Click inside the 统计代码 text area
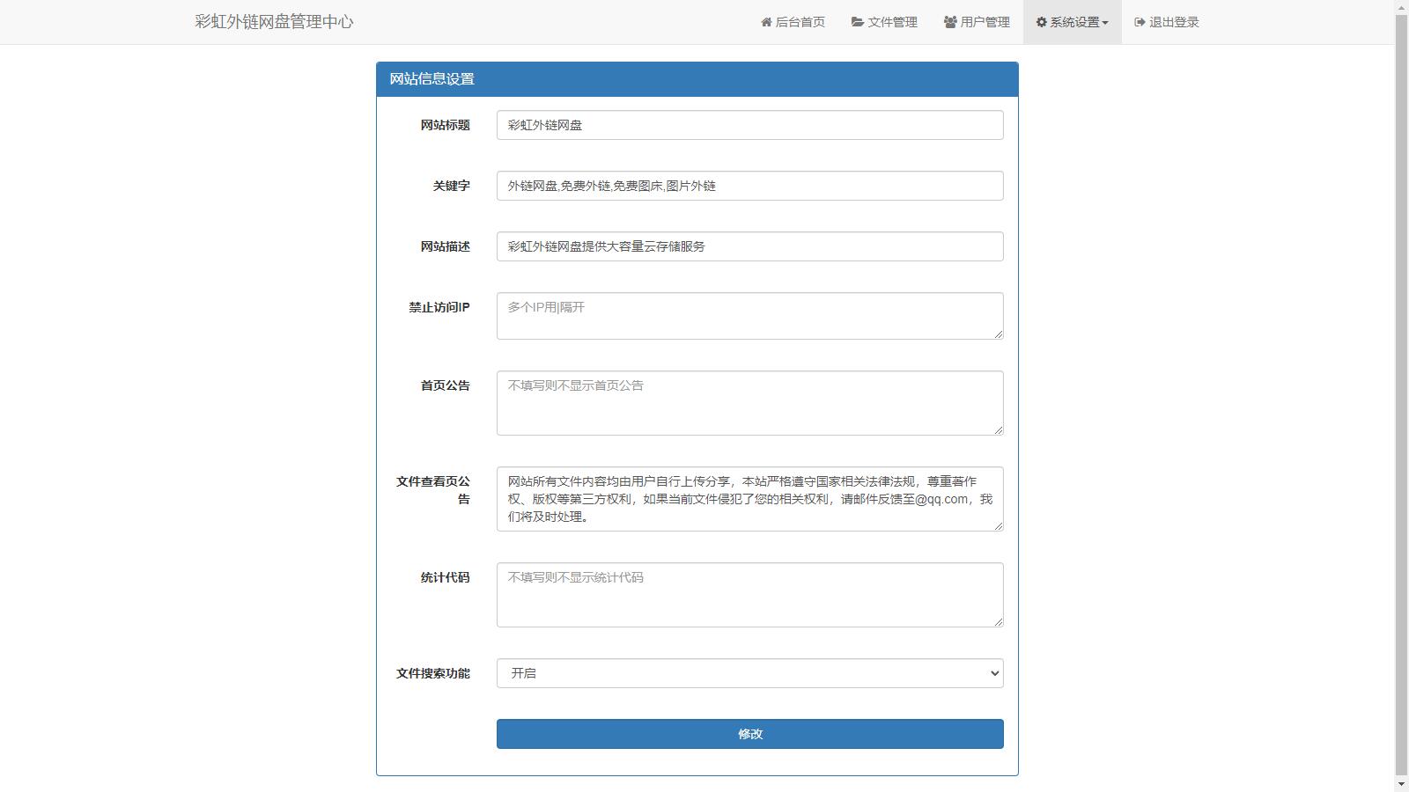This screenshot has width=1409, height=792. [x=749, y=595]
